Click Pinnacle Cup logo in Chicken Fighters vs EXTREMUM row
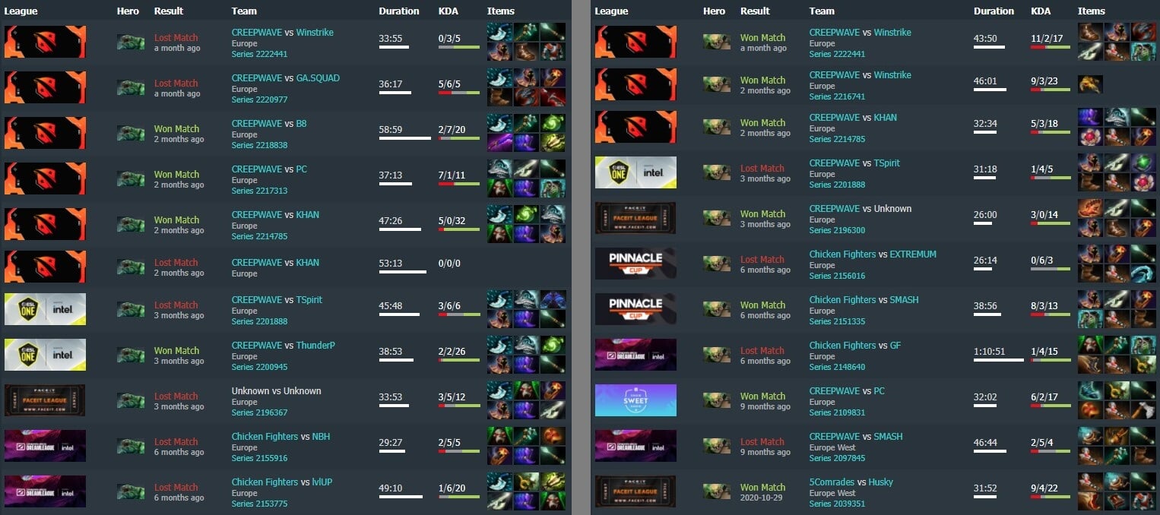Viewport: 1160px width, 515px height. pyautogui.click(x=635, y=264)
